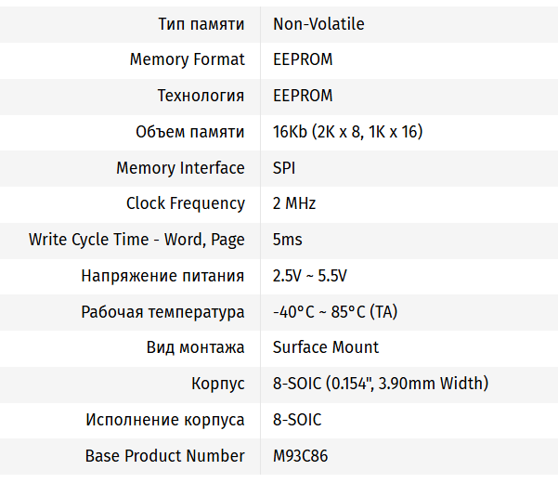The height and width of the screenshot is (483, 558).
Task: Select the '-40°C ~ 85°C (TA)' value
Action: pyautogui.click(x=334, y=312)
